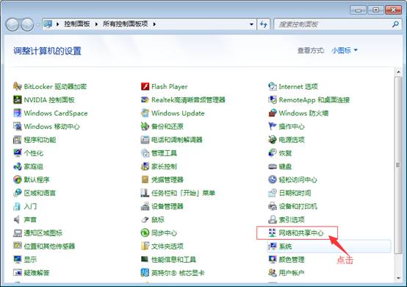The image size is (407, 287).
Task: Open the 管理工具 icon
Action: (x=145, y=153)
